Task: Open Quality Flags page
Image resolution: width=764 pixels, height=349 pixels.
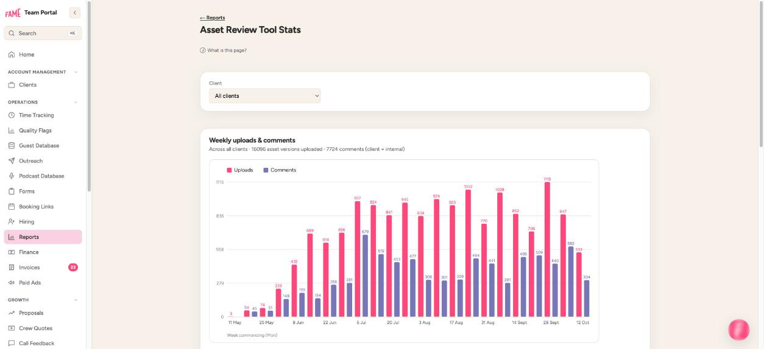Action: [x=43, y=131]
